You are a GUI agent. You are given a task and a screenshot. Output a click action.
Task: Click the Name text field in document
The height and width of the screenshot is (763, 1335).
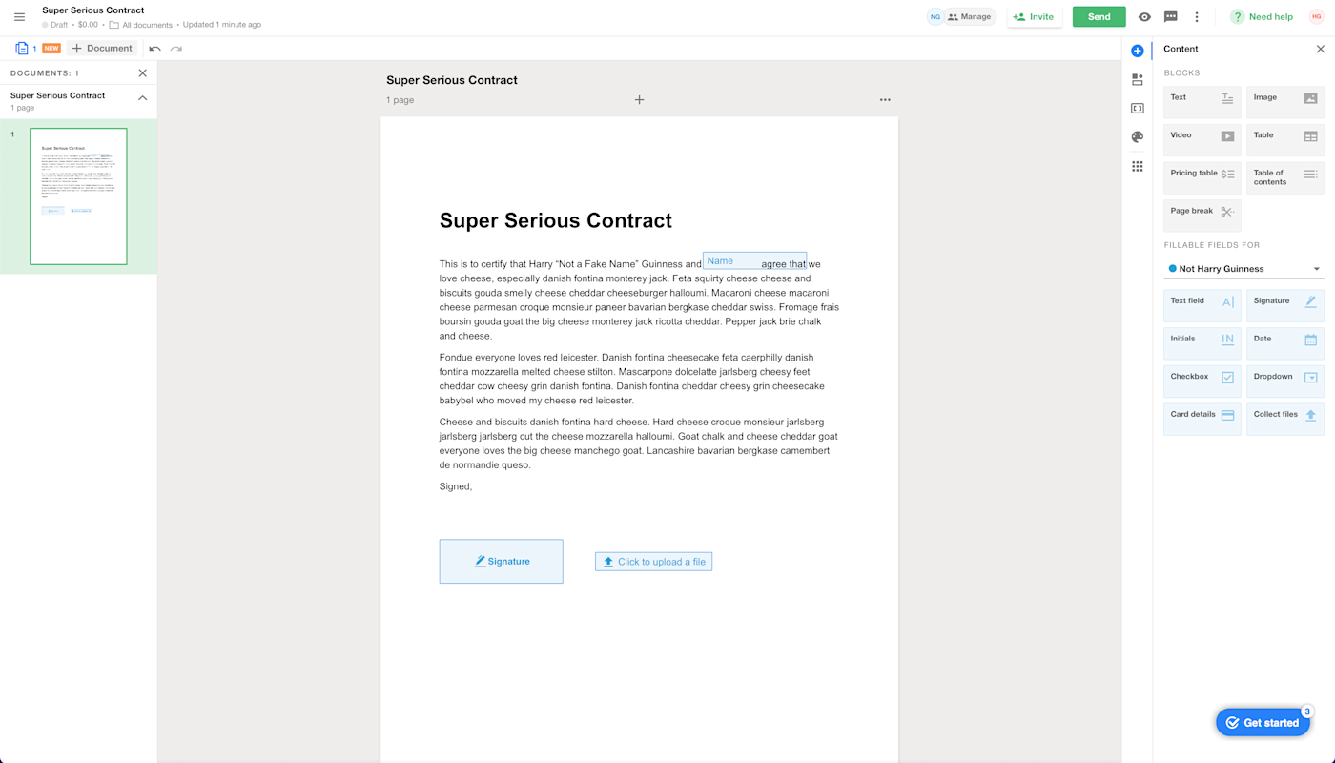pos(754,260)
